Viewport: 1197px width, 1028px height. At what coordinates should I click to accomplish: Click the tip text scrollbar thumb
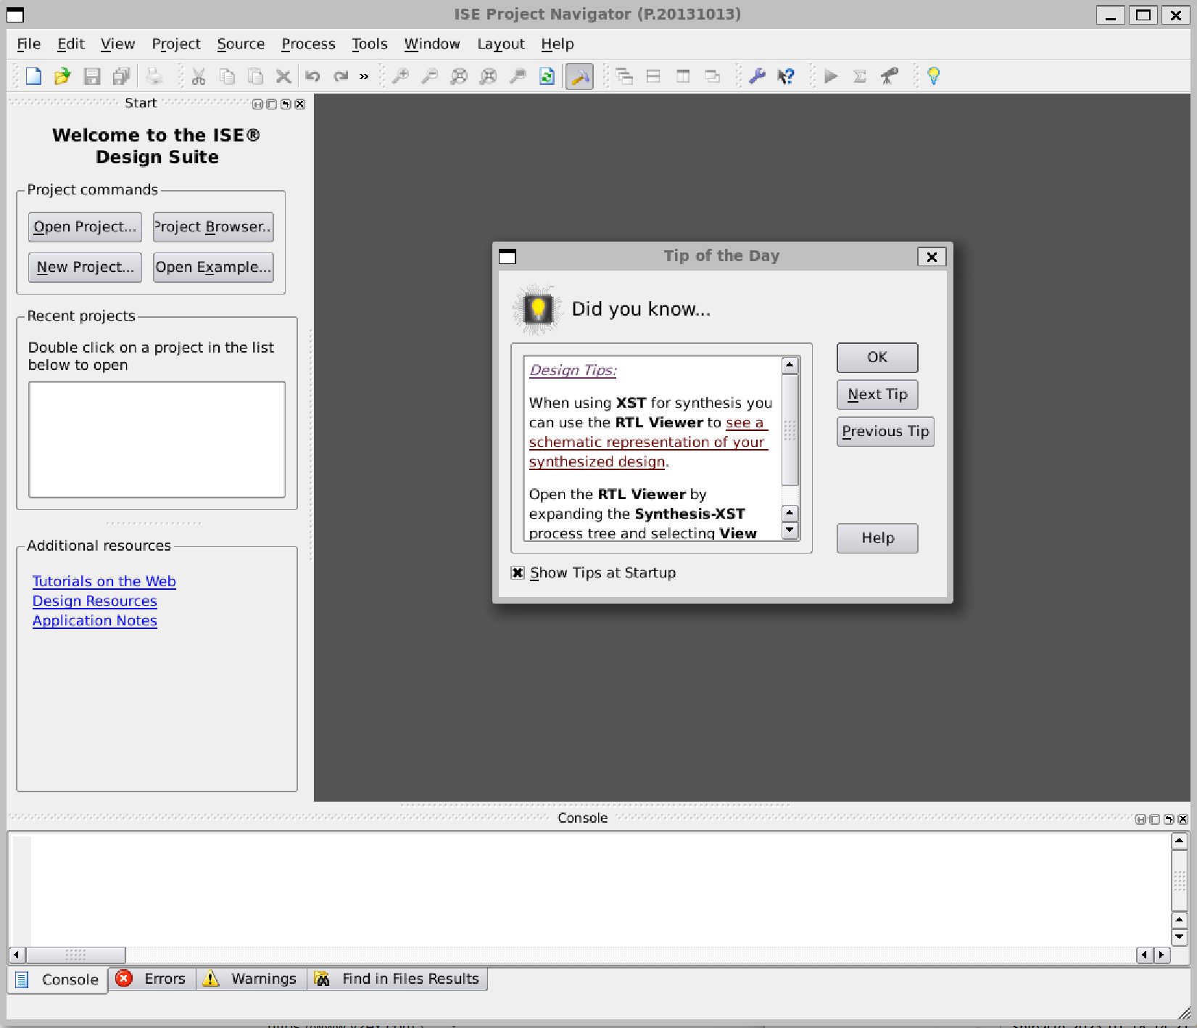click(x=790, y=429)
